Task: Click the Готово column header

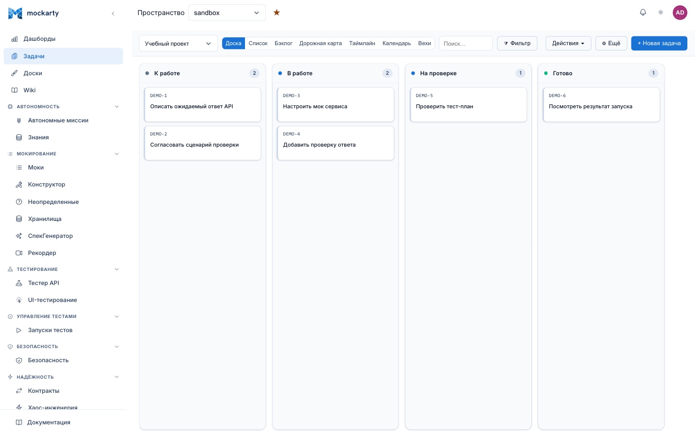Action: 601,73
